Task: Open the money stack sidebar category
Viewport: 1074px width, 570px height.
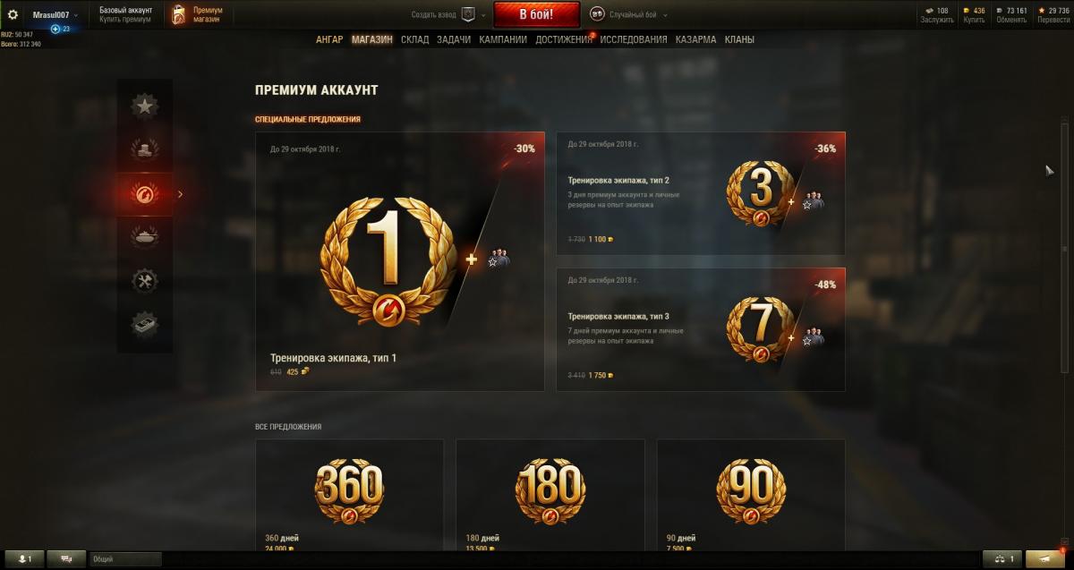Action: tap(144, 325)
